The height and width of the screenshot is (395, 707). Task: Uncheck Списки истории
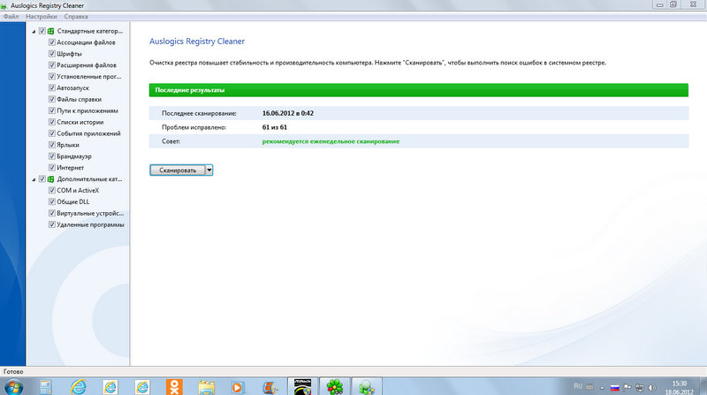(x=52, y=122)
